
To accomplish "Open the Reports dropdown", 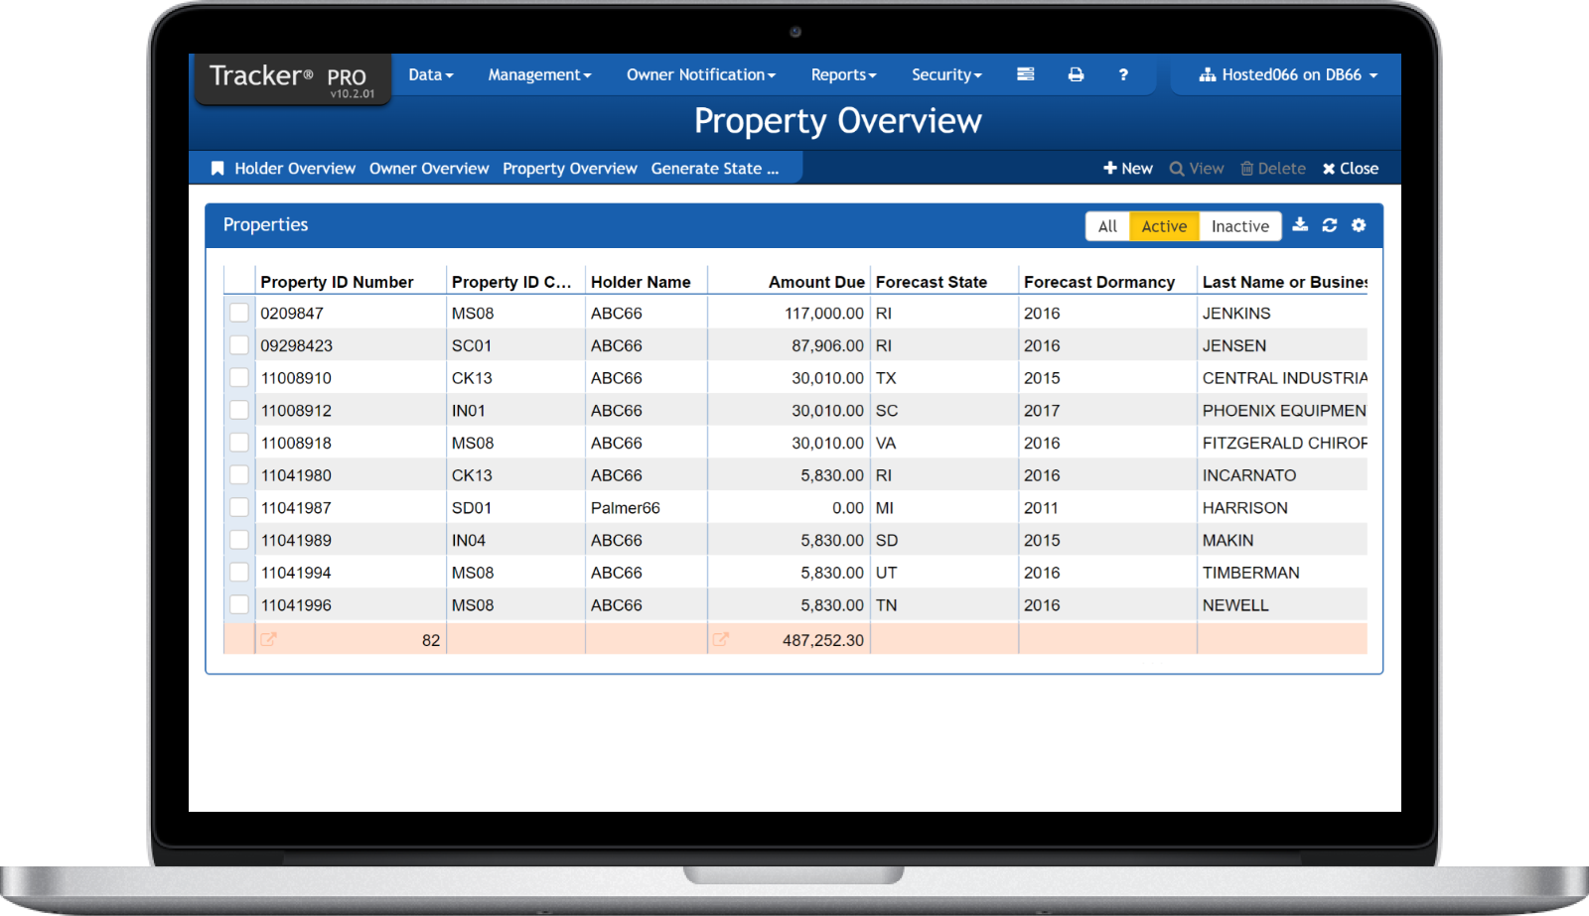I will 843,74.
